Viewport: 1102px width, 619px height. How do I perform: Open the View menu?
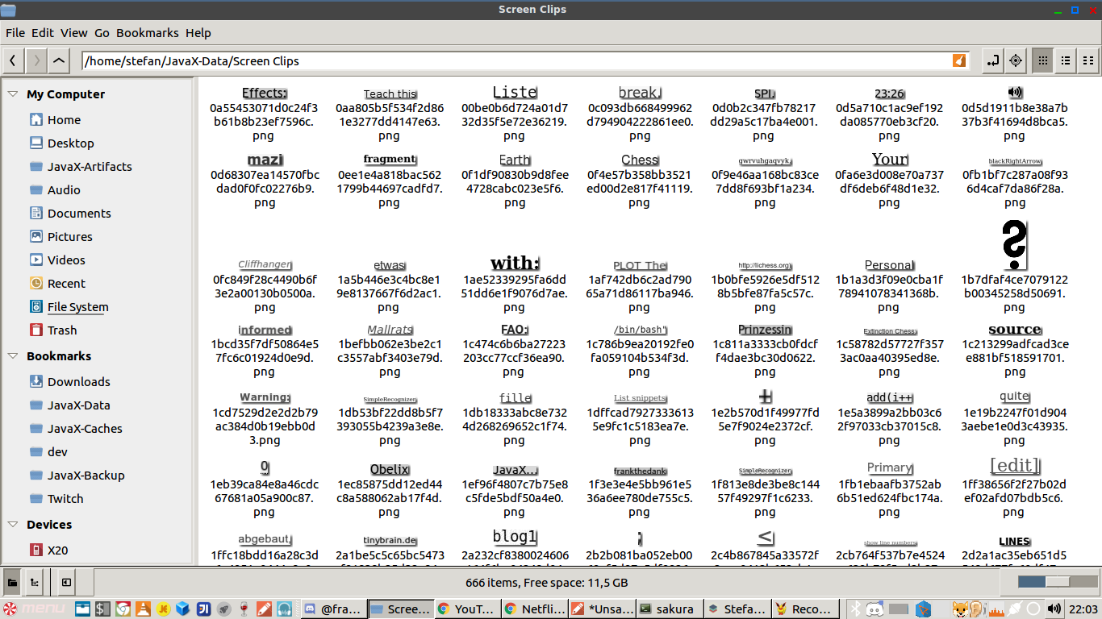tap(73, 33)
